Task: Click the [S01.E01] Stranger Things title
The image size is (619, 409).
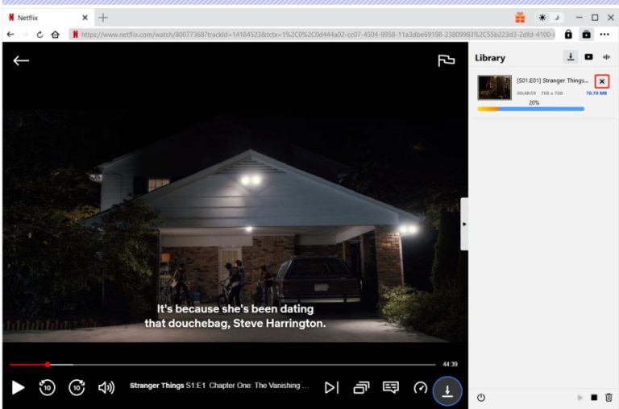Action: coord(552,81)
